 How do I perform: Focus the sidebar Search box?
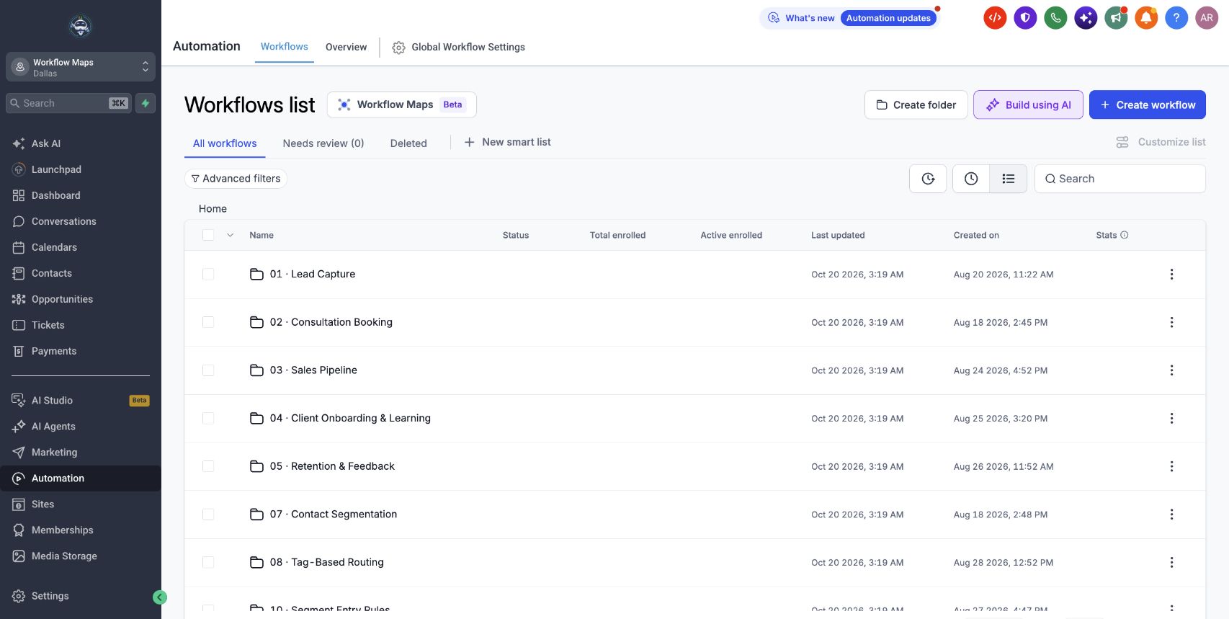coord(69,103)
